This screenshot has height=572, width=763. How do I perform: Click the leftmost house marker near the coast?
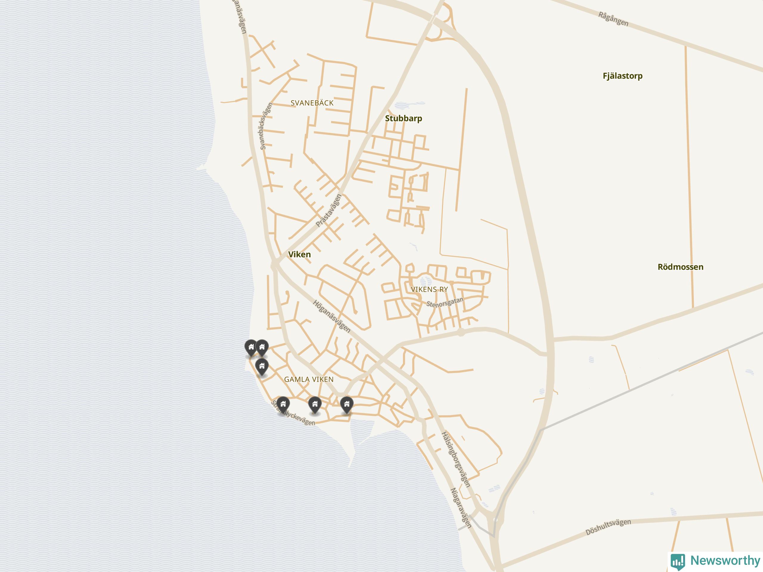click(251, 348)
